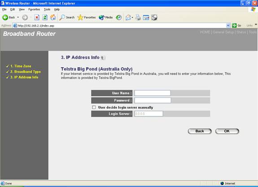Click the Media globe icon
The height and width of the screenshot is (187, 258).
coord(101,17)
